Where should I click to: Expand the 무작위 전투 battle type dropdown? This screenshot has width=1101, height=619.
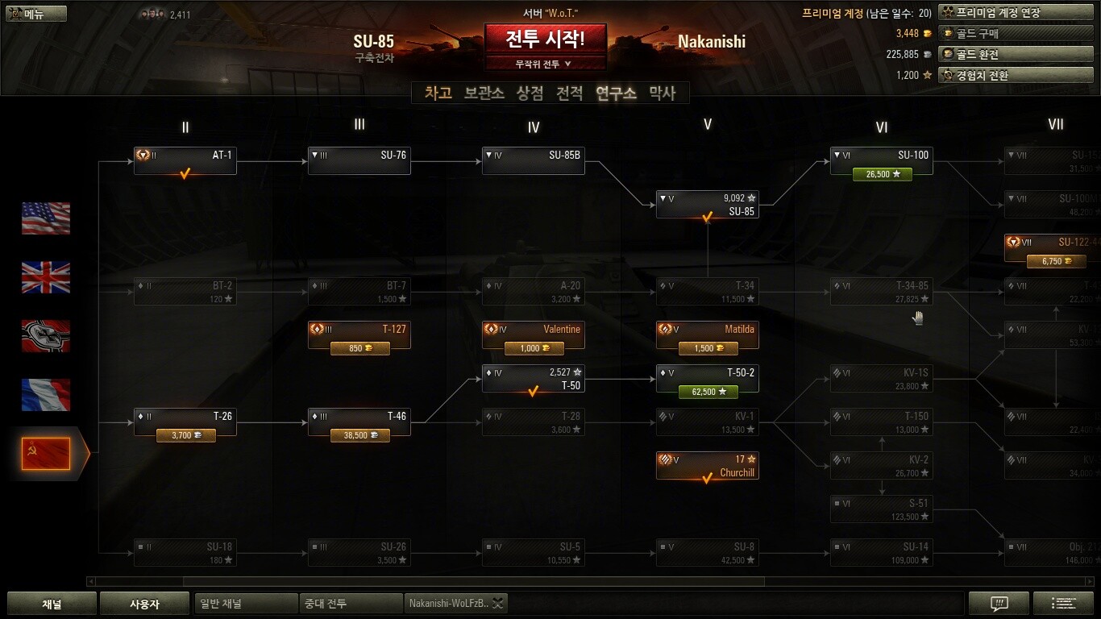[546, 64]
